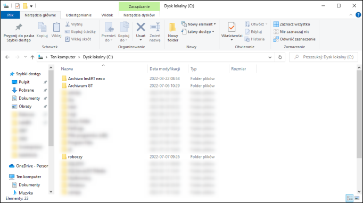Click the refresh button

coord(280,57)
